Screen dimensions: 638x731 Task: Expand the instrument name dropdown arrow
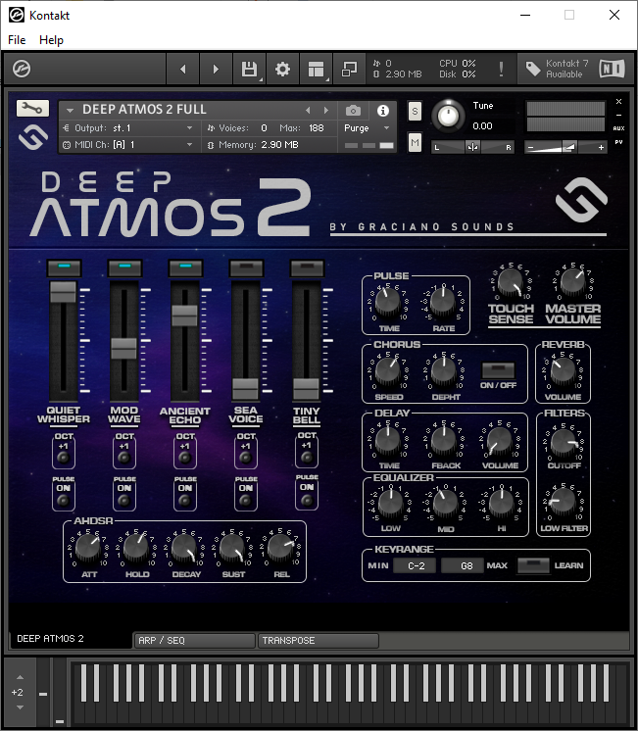coord(70,111)
